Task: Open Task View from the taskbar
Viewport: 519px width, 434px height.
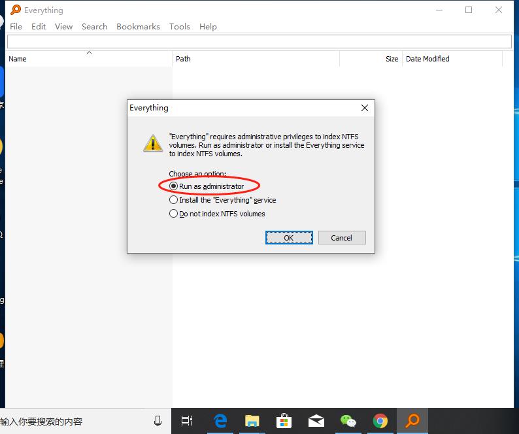Action: coord(187,421)
